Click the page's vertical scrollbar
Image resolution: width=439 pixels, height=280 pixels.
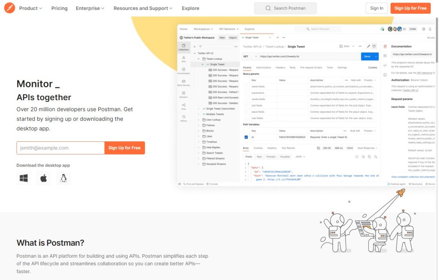click(x=437, y=40)
